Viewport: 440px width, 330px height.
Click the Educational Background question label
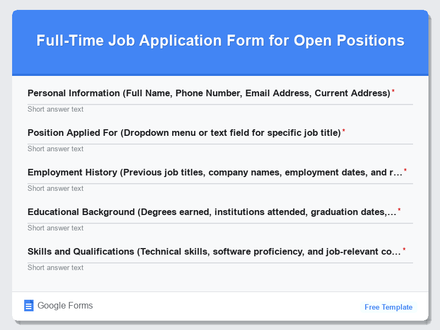tap(212, 212)
